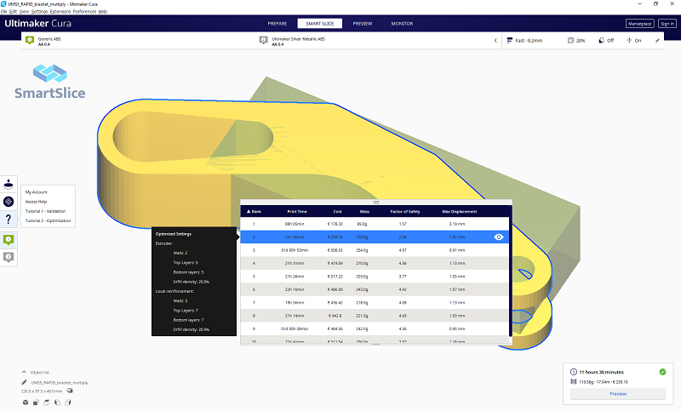Click the adhesion On icon
Image resolution: width=681 pixels, height=411 pixels.
coord(629,40)
